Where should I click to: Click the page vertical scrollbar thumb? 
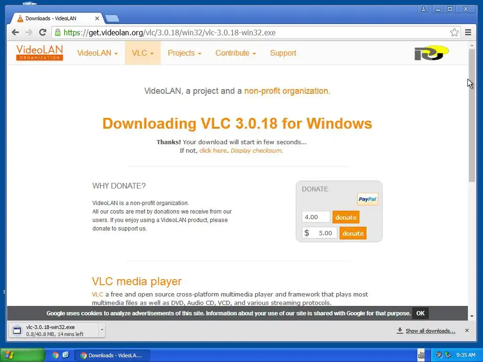point(472,115)
